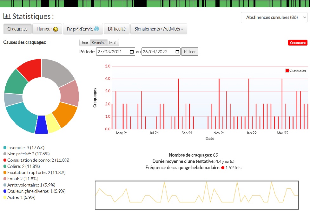
Task: Click the bar chart icon beside Statistiques
Action: click(7, 16)
